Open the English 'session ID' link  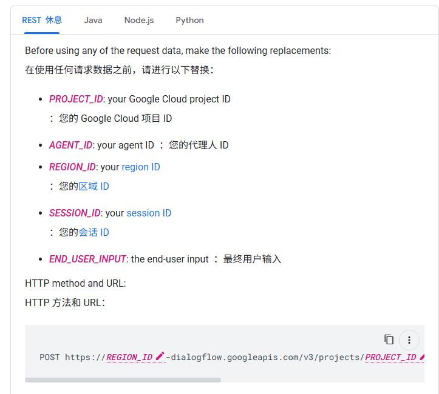149,213
